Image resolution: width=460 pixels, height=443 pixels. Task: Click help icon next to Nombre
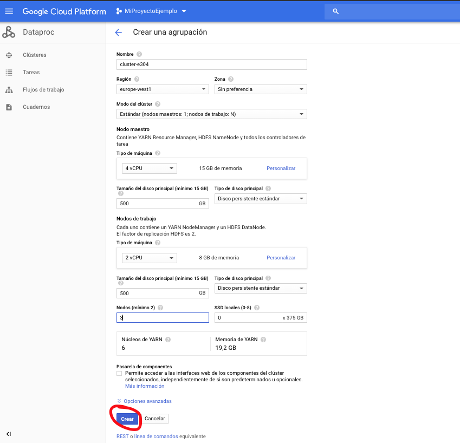pos(139,54)
